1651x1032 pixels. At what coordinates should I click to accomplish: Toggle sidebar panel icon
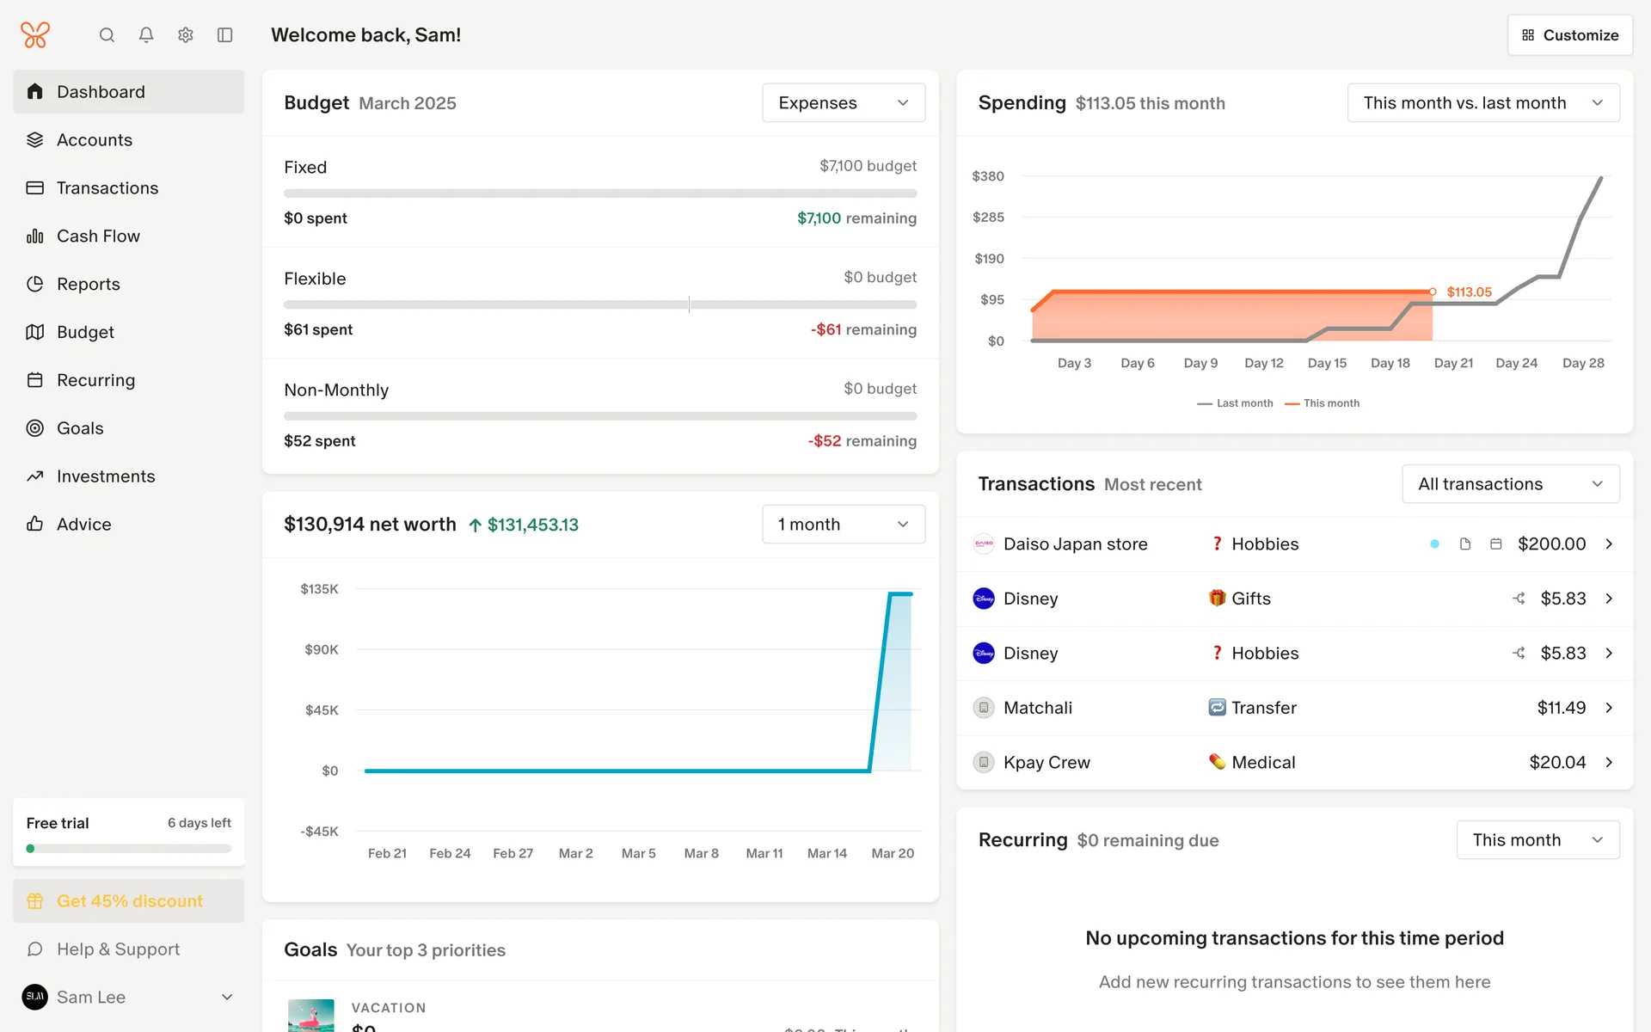[225, 35]
